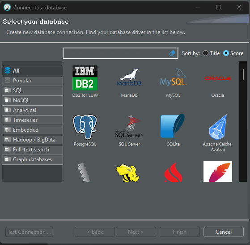250x245 pixels.
Task: Sort drivers by Score
Action: click(233, 53)
